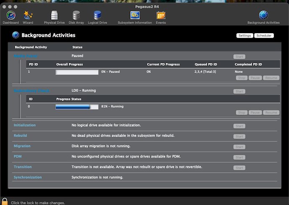Click the "Transition is not available" message
289x205 pixels.
pos(137,167)
